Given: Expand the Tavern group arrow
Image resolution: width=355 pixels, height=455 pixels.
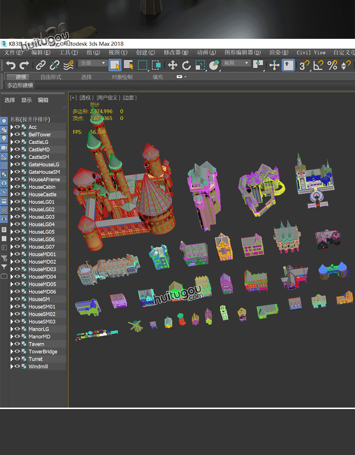Looking at the screenshot, I should click(12, 344).
